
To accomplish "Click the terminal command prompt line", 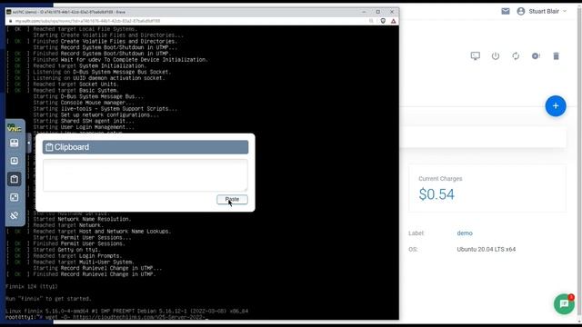I will [107, 317].
